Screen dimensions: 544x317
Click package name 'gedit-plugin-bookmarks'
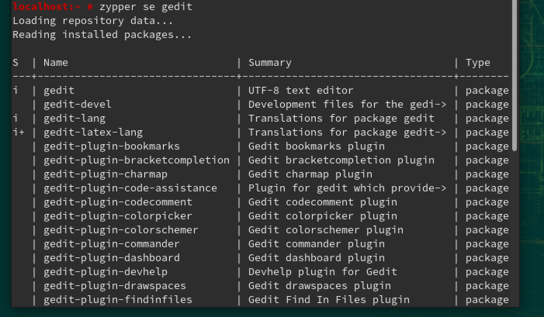[x=112, y=146]
